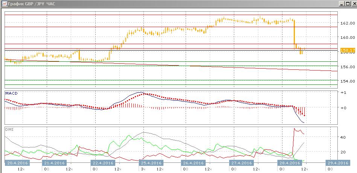Click the 40 DMI scale label
This screenshot has width=357, height=173.
(x=343, y=137)
